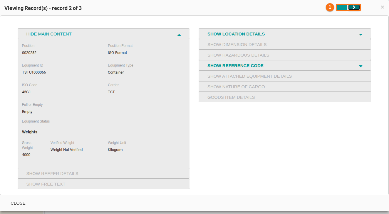The image size is (389, 214).
Task: Select the ISO code value 45G1
Action: point(26,92)
